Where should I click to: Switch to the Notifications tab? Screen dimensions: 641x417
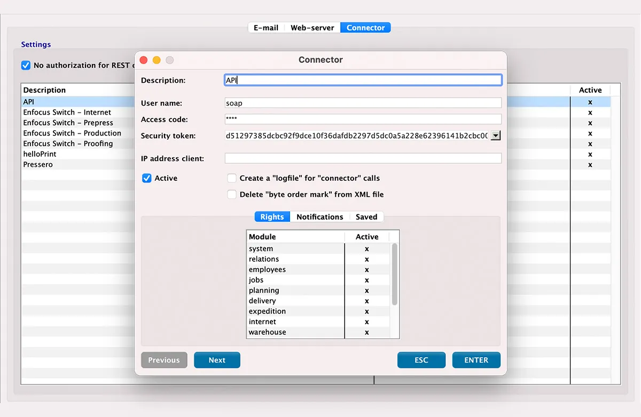point(319,217)
